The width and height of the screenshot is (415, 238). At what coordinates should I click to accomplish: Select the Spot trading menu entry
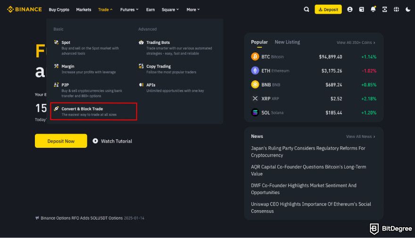coord(90,48)
